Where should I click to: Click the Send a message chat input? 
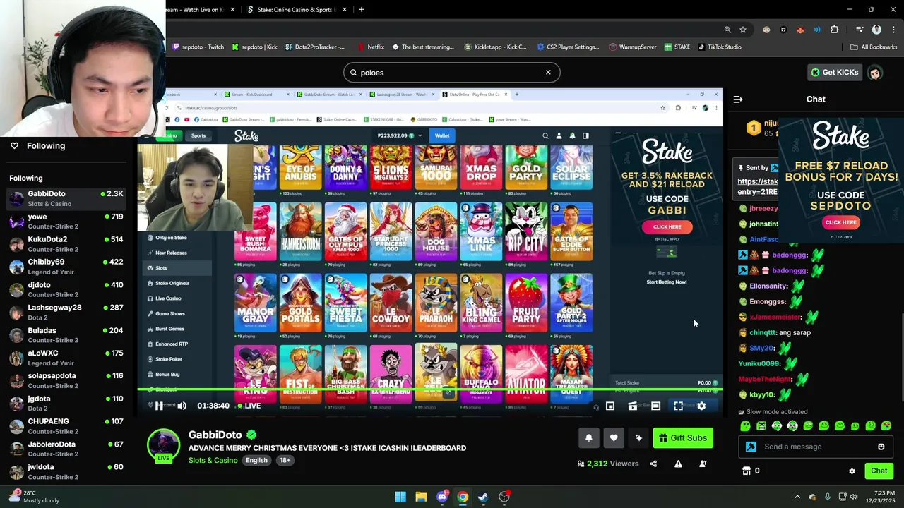pos(817,447)
